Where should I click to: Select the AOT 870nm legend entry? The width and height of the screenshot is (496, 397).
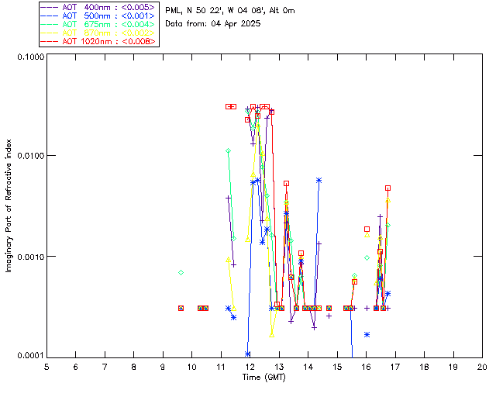click(98, 33)
